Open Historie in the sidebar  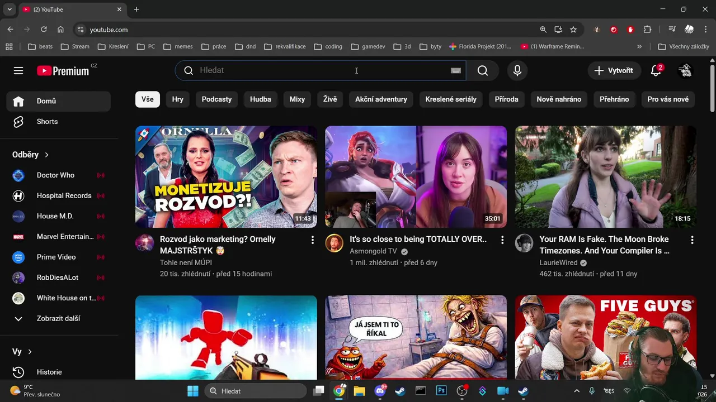point(59,372)
